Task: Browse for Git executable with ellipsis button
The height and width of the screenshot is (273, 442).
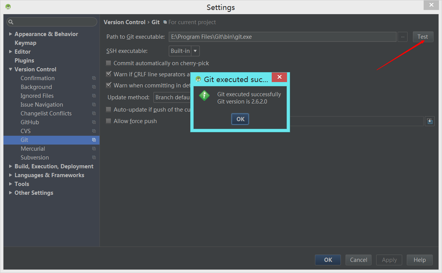Action: click(x=403, y=37)
